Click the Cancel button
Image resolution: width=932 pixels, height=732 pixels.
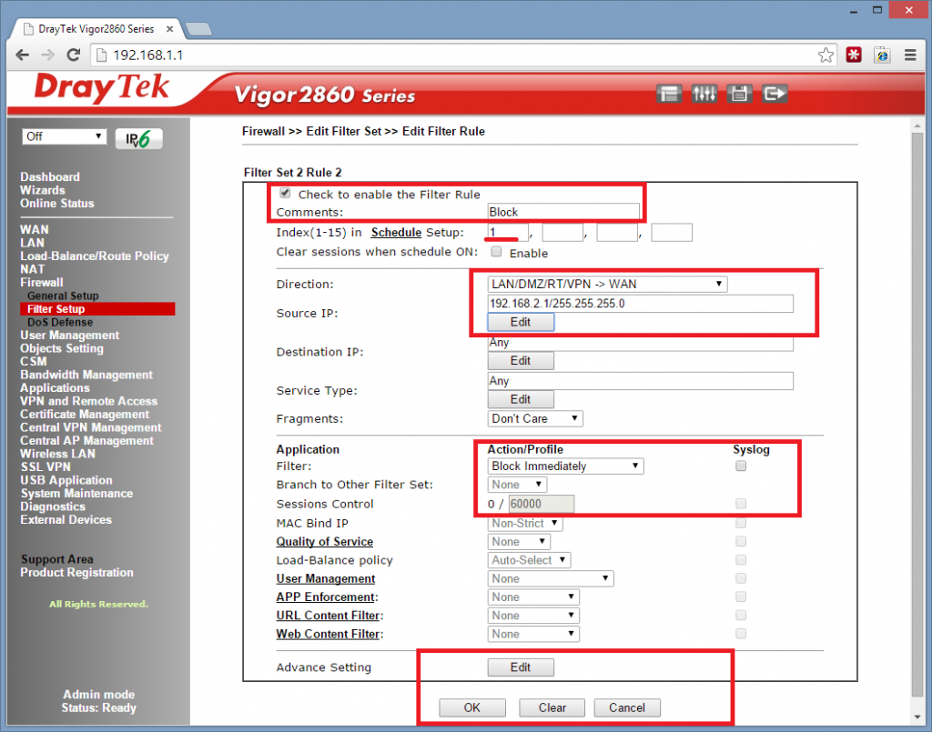(x=627, y=707)
